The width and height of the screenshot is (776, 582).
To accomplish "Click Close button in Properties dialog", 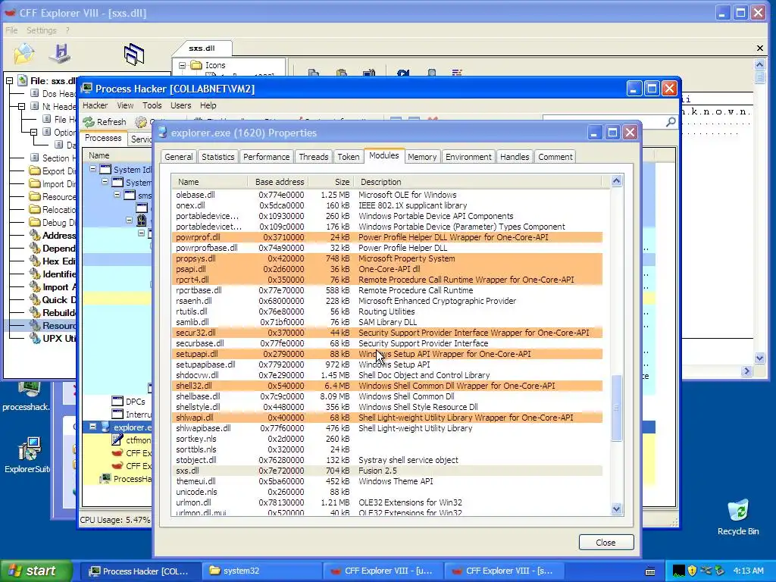I will pos(605,543).
